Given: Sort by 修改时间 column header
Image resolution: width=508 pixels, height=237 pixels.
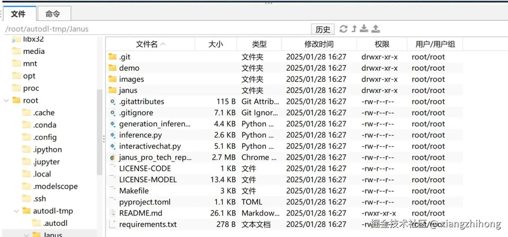Looking at the screenshot, I should click(x=319, y=44).
